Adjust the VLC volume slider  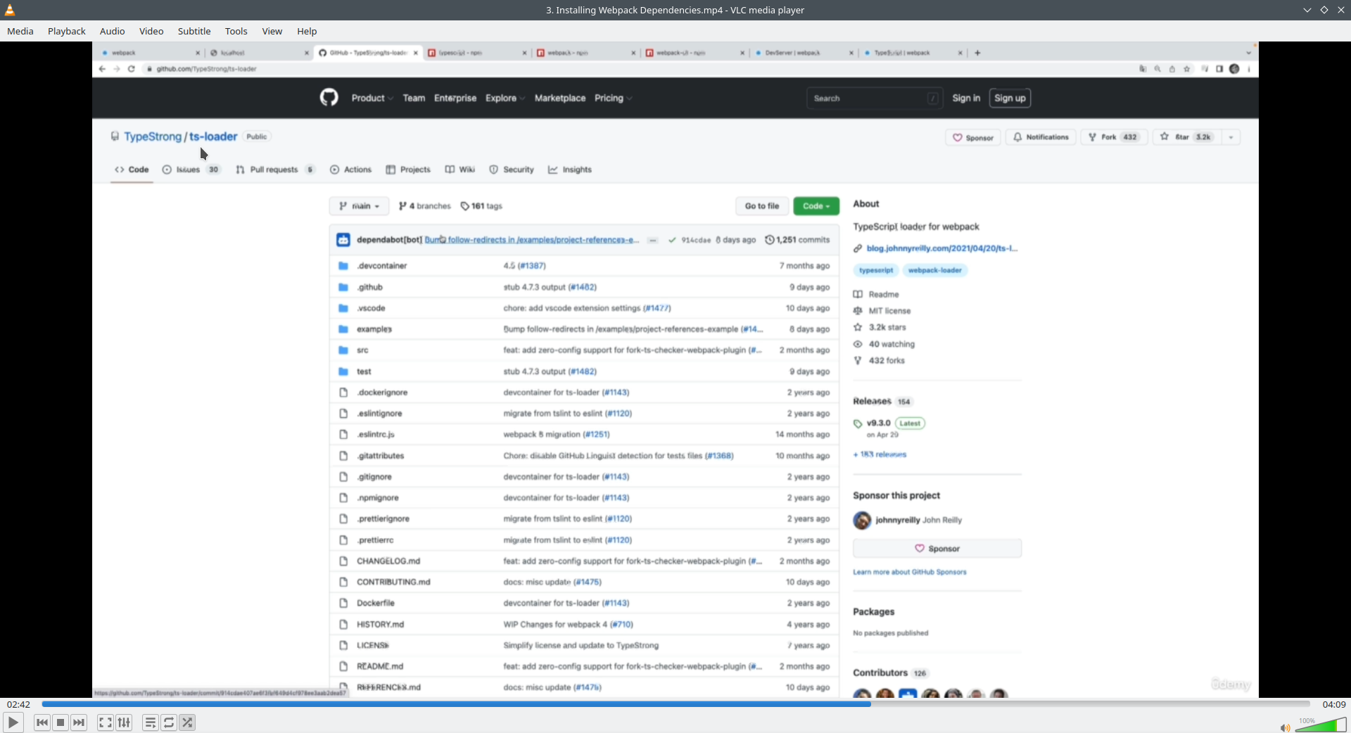(x=1320, y=725)
